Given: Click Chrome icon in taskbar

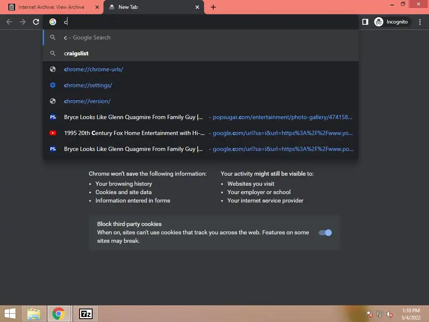Looking at the screenshot, I should 59,314.
